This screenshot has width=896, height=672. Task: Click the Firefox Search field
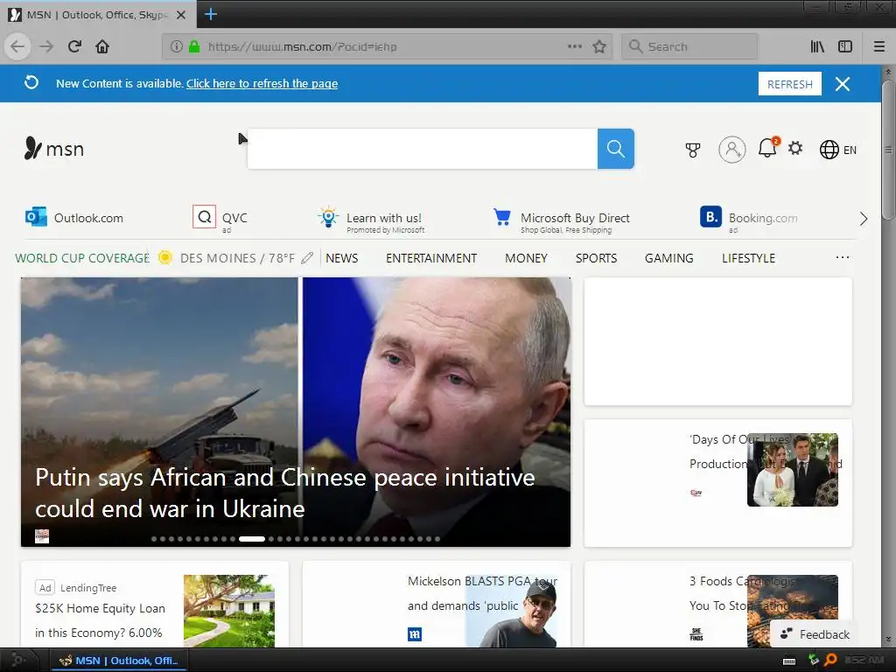[x=689, y=46]
